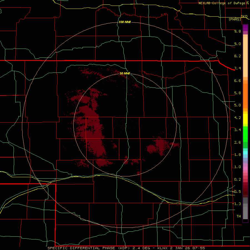This screenshot has width=250, height=250.
Task: Click the 1.8 value on the color scale
Action: pyautogui.click(x=237, y=155)
